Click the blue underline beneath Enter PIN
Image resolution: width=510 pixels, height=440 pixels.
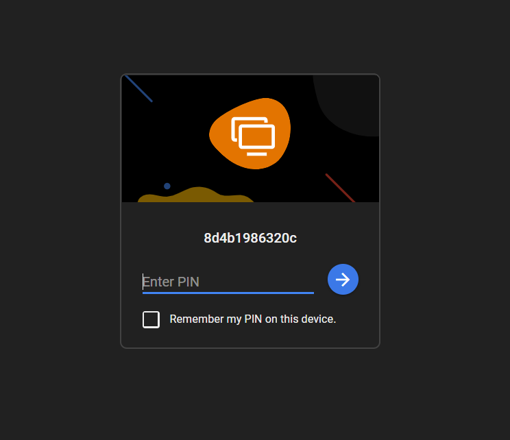[x=228, y=293]
